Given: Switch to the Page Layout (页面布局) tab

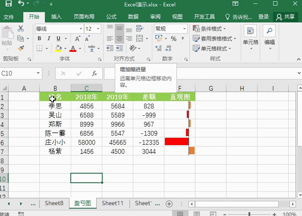Looking at the screenshot, I should pos(84,17).
